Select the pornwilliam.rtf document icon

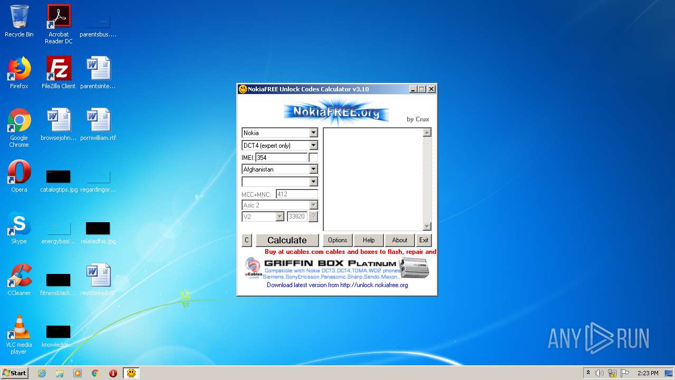coord(98,125)
